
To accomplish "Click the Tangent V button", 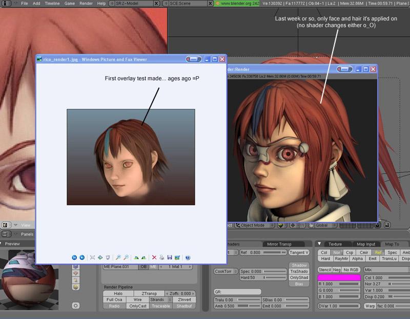I will point(299,253).
